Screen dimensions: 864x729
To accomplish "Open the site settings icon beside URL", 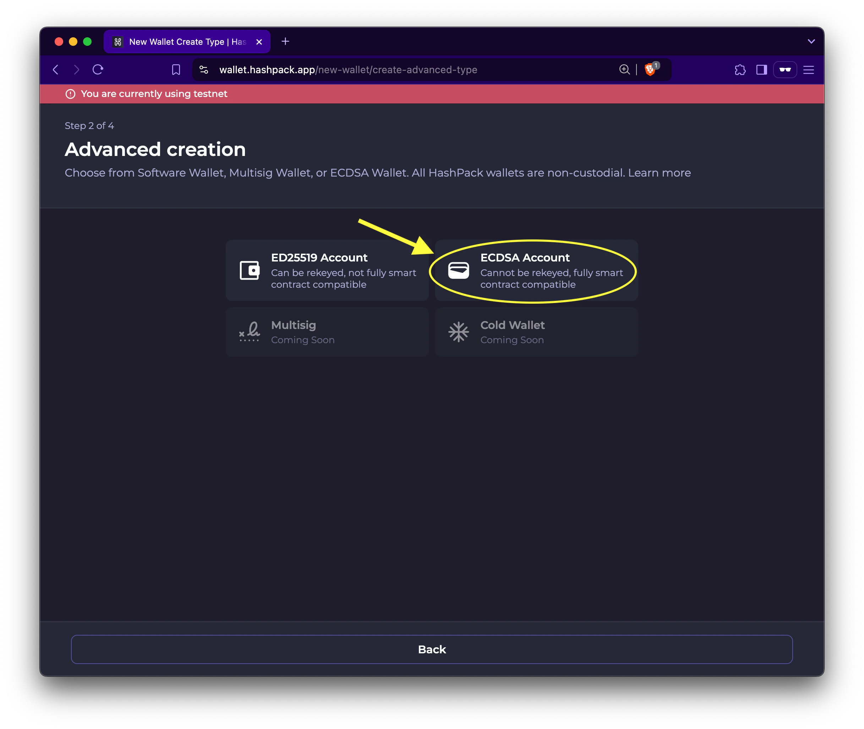I will point(204,69).
